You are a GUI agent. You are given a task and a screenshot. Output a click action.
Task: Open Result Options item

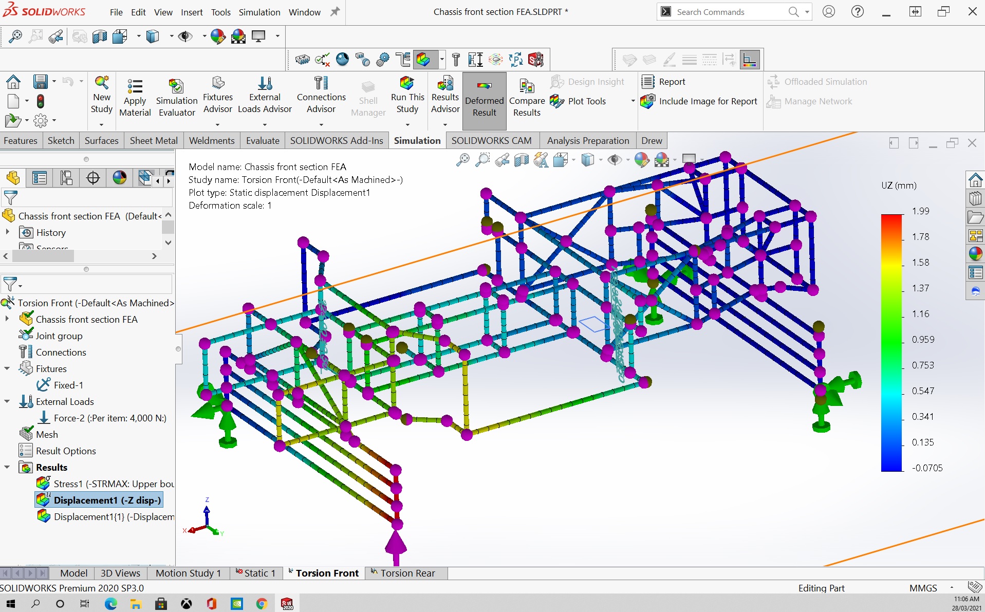pos(58,451)
